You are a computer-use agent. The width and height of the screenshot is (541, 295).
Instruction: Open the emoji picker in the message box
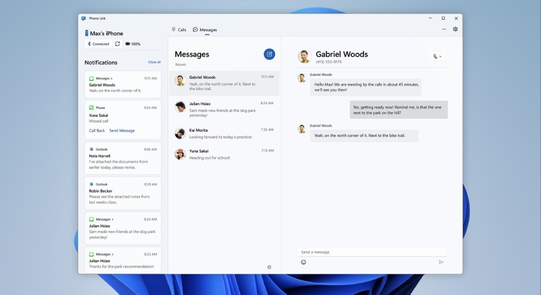pyautogui.click(x=303, y=261)
